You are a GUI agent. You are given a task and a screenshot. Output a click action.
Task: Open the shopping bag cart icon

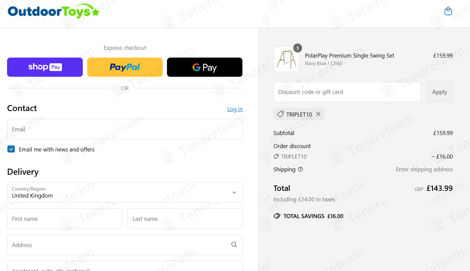pos(448,11)
